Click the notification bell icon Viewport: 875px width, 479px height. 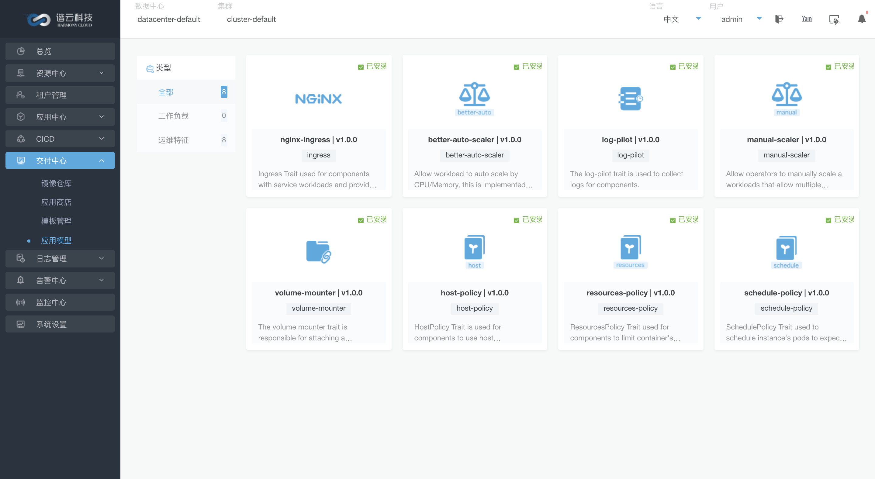click(x=861, y=19)
